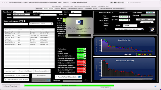161x90 pixels.
Task: Click the AroniSmart logo in the bottom bar
Action: 11,86
